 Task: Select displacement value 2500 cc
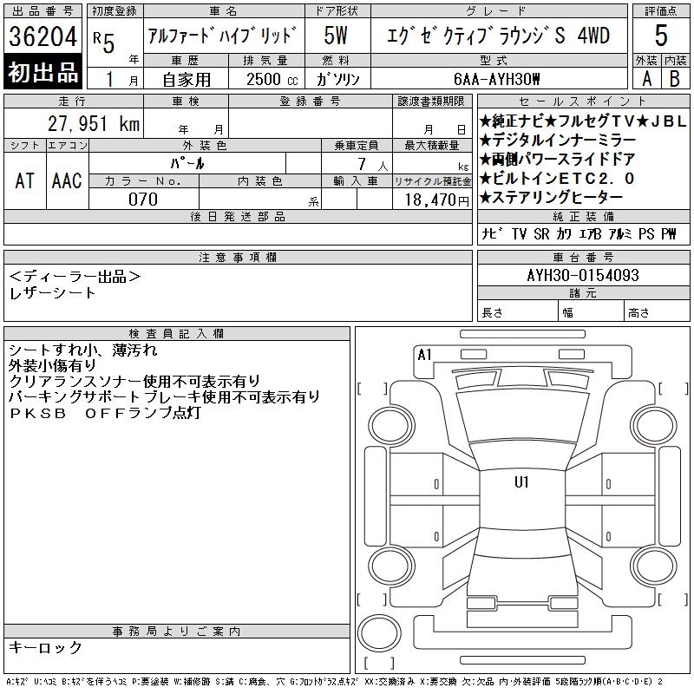click(272, 79)
